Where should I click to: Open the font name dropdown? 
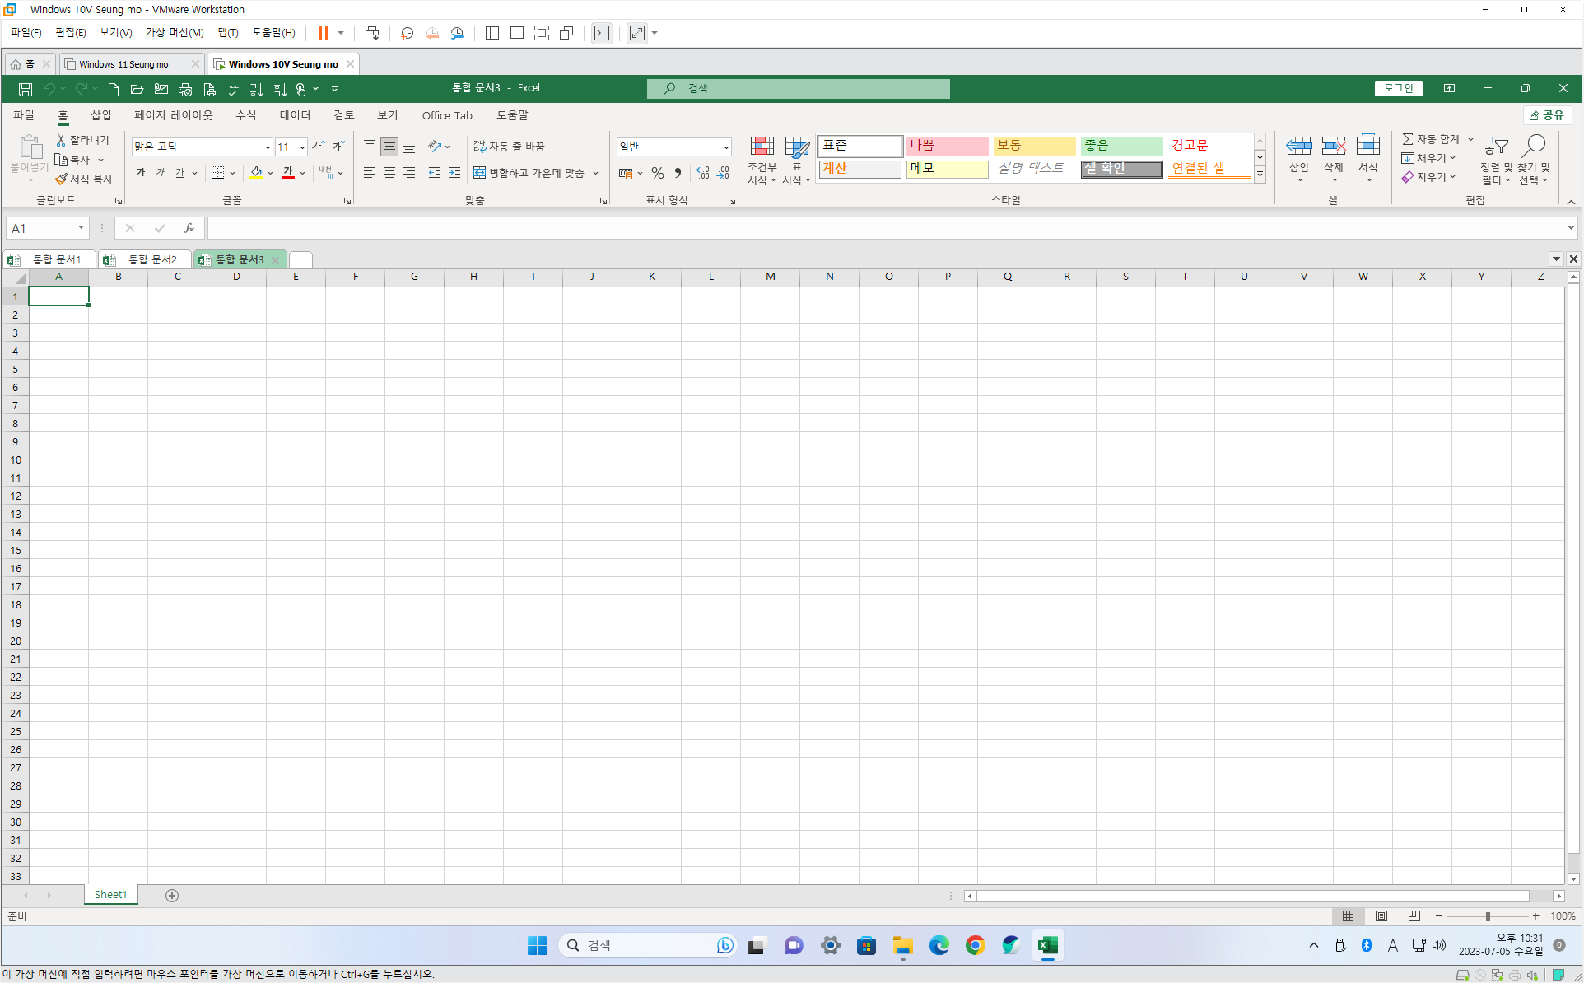(267, 147)
